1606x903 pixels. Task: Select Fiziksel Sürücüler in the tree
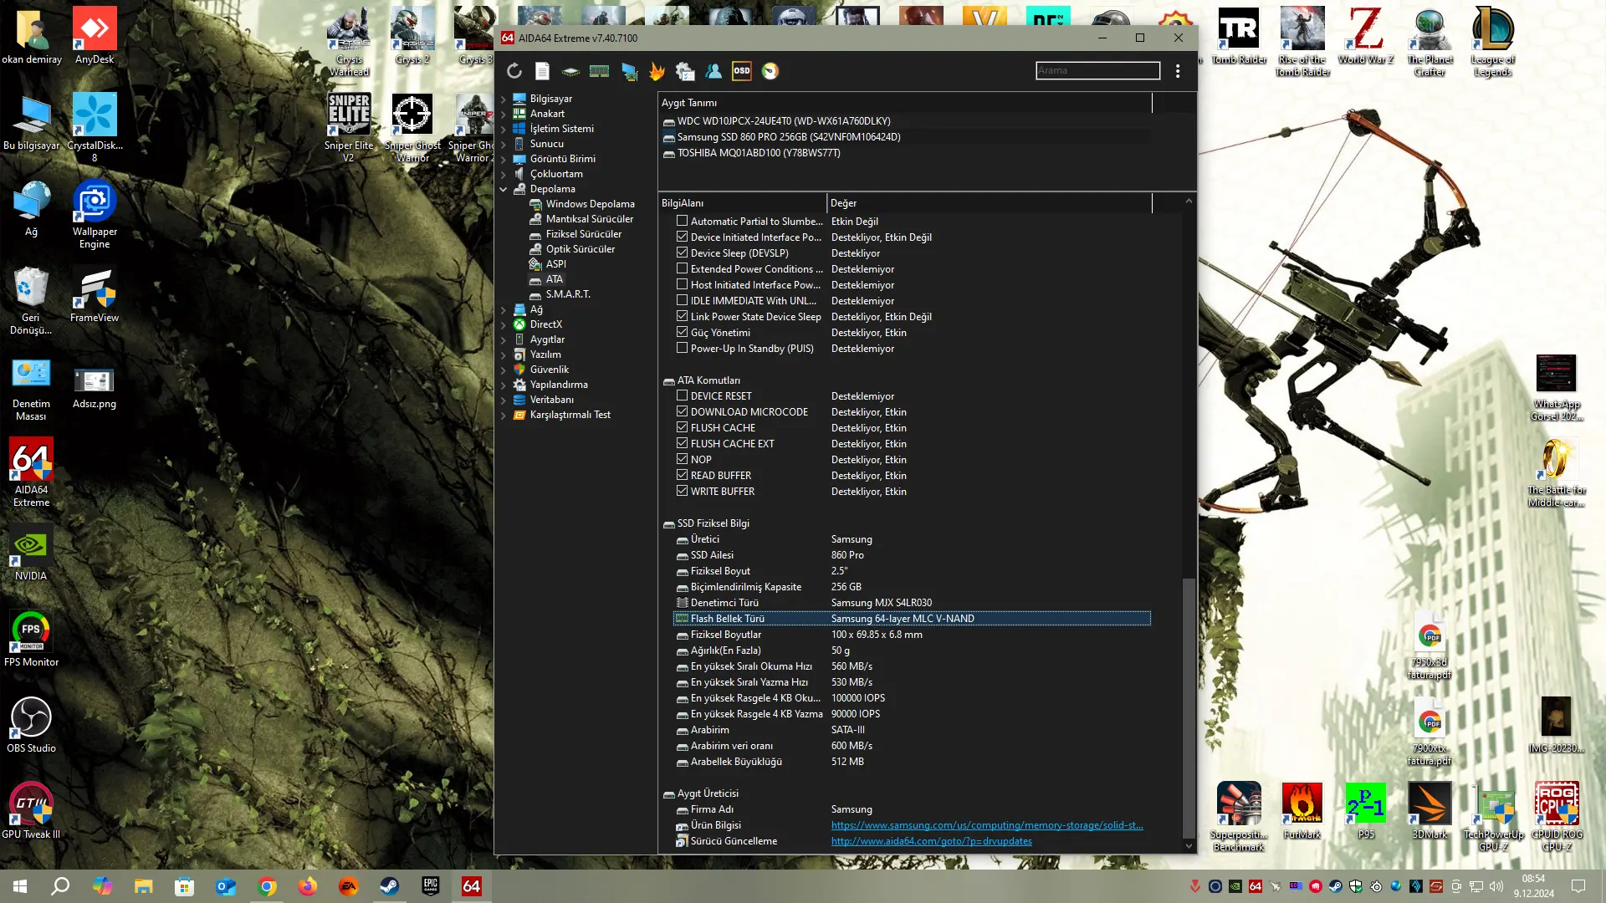583,234
